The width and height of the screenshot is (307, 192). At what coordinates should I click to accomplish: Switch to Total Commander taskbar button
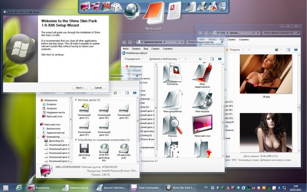tap(146, 188)
